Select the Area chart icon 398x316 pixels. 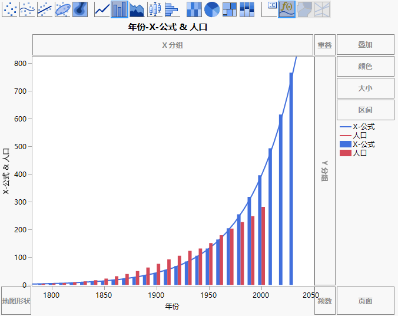(137, 9)
